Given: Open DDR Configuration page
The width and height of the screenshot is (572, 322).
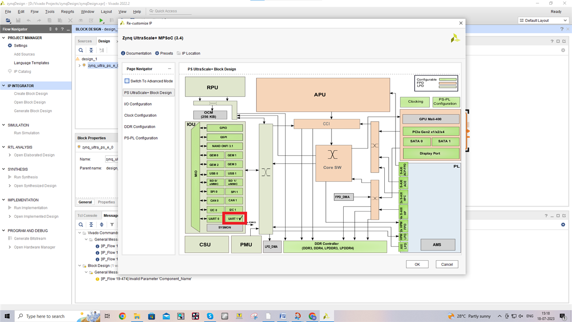Looking at the screenshot, I should pos(140,127).
